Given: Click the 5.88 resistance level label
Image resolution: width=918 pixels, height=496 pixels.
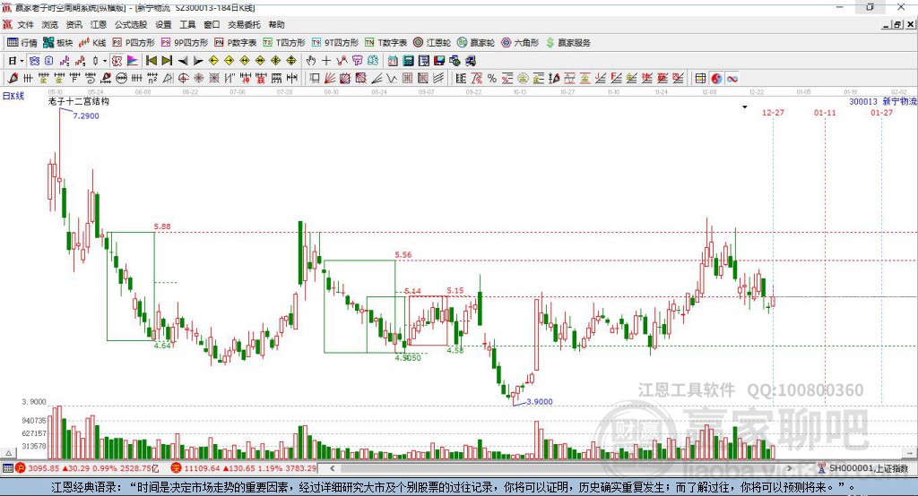Looking at the screenshot, I should (162, 227).
